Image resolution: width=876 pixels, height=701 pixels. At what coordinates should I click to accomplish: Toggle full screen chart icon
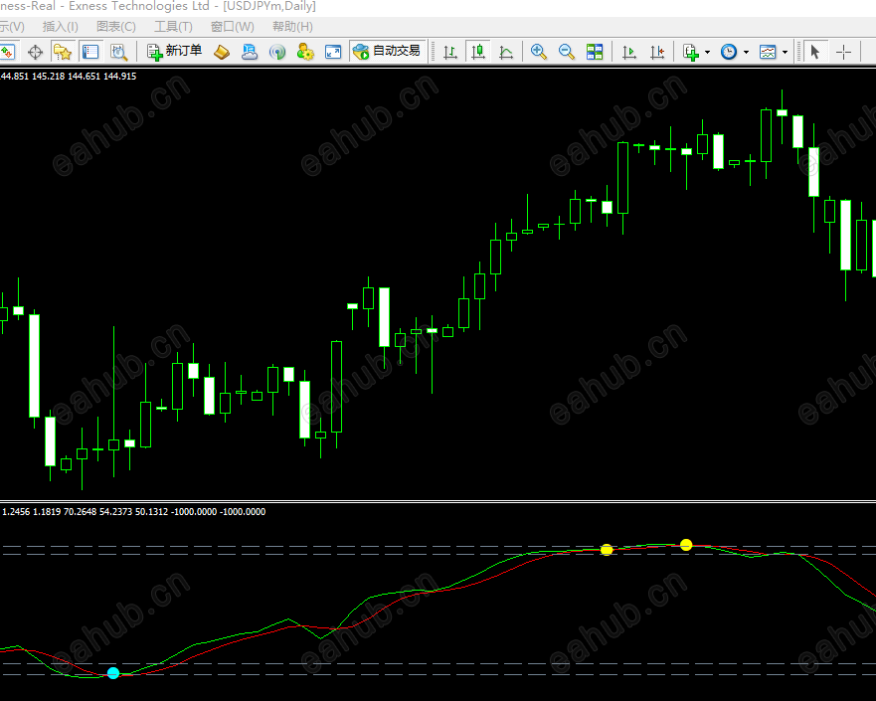point(333,52)
